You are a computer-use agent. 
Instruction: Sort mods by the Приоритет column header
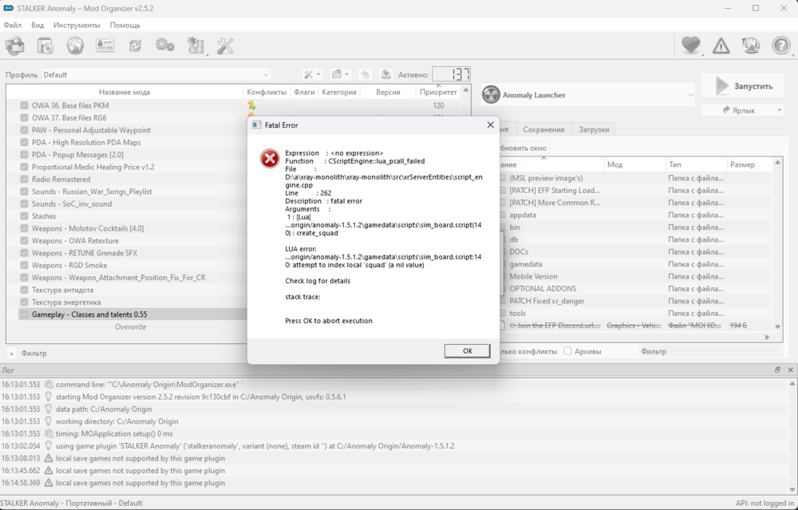438,92
